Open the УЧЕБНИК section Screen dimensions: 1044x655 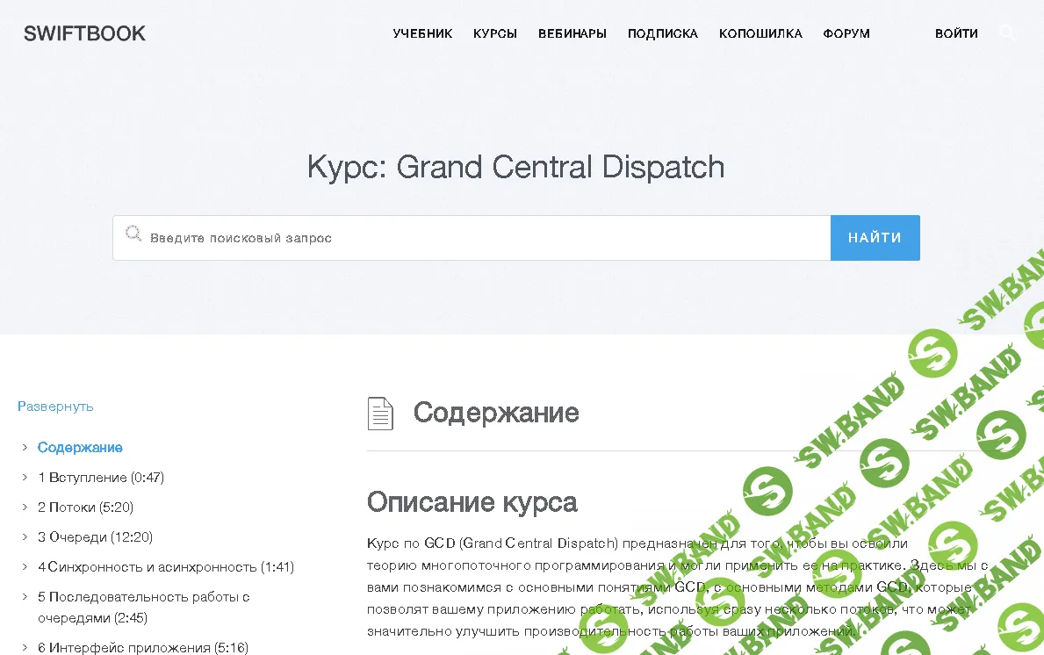pyautogui.click(x=422, y=32)
